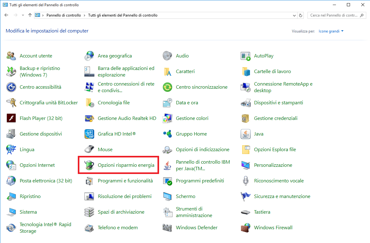Viewport: 370px width, 243px height.
Task: Open the Lingua icon
Action: pyautogui.click(x=11, y=149)
